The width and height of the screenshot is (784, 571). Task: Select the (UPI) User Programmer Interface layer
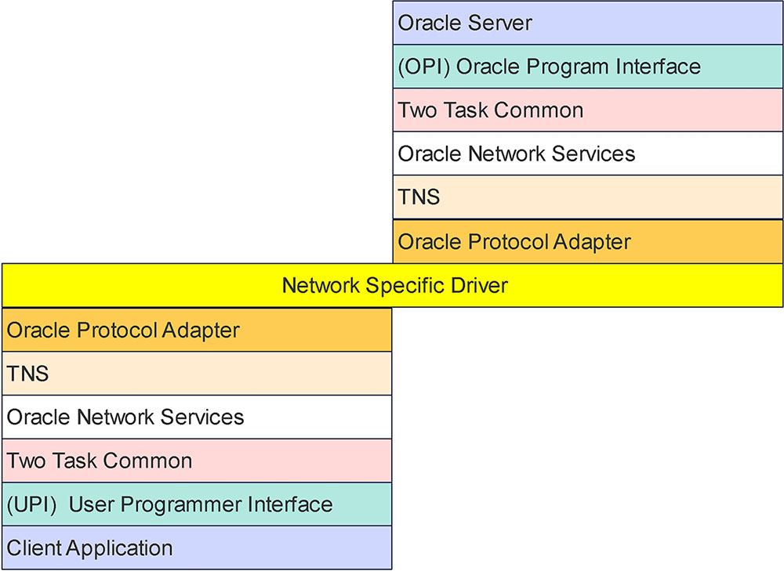[197, 504]
